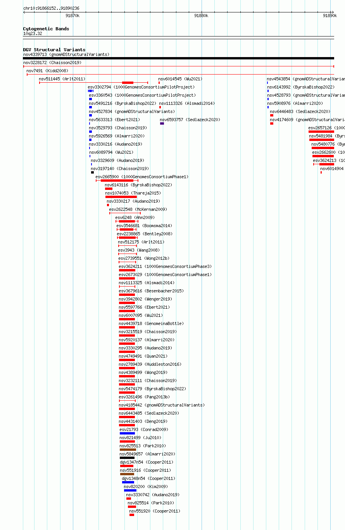Click dgv1347n54 (Cooper2011) label

click(147, 462)
